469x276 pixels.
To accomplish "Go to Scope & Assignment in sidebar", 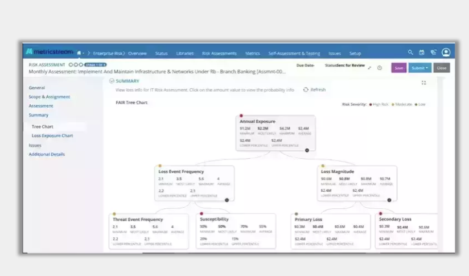I will (50, 97).
